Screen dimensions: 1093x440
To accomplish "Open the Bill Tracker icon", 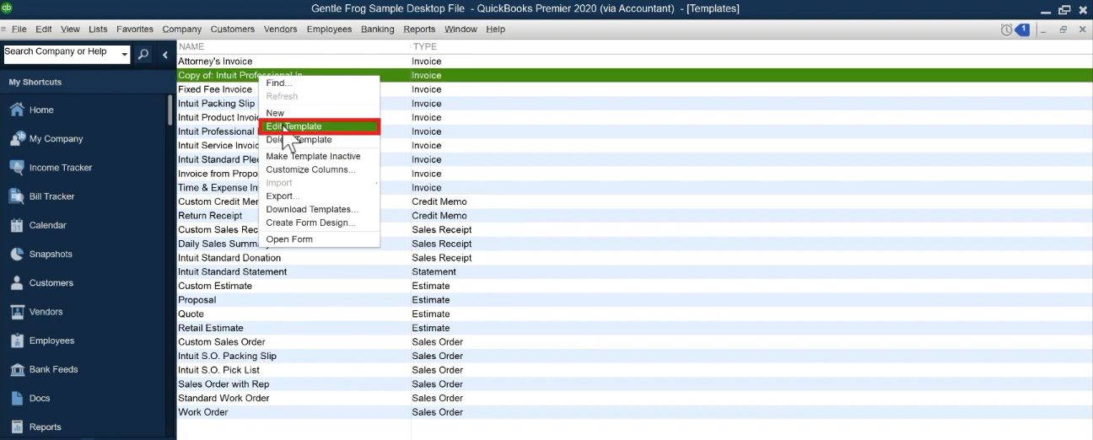I will pyautogui.click(x=16, y=196).
